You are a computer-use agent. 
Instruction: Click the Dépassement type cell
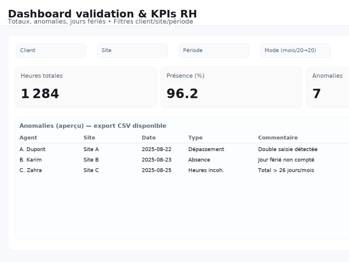[x=206, y=149]
